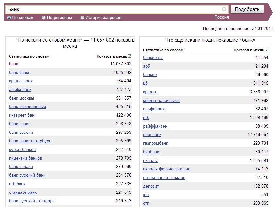Open the банк санкт петербург link
The image size is (276, 207).
[30, 141]
